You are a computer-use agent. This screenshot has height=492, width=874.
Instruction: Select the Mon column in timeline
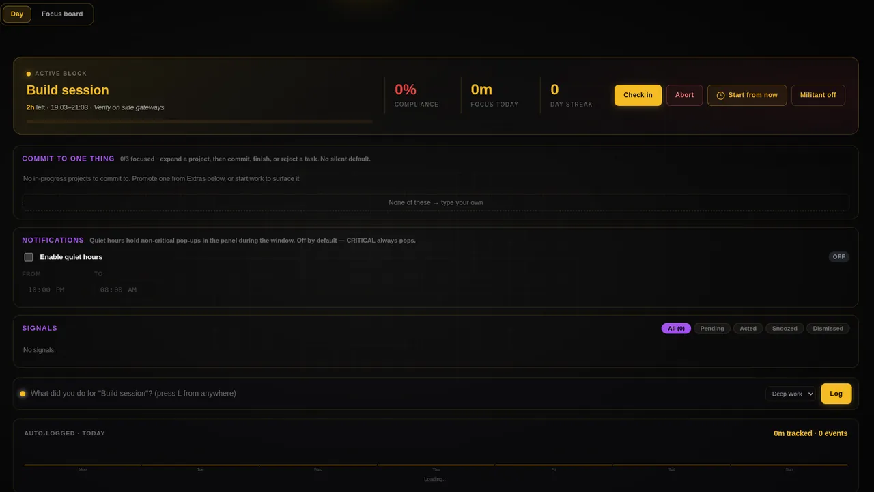(x=83, y=467)
